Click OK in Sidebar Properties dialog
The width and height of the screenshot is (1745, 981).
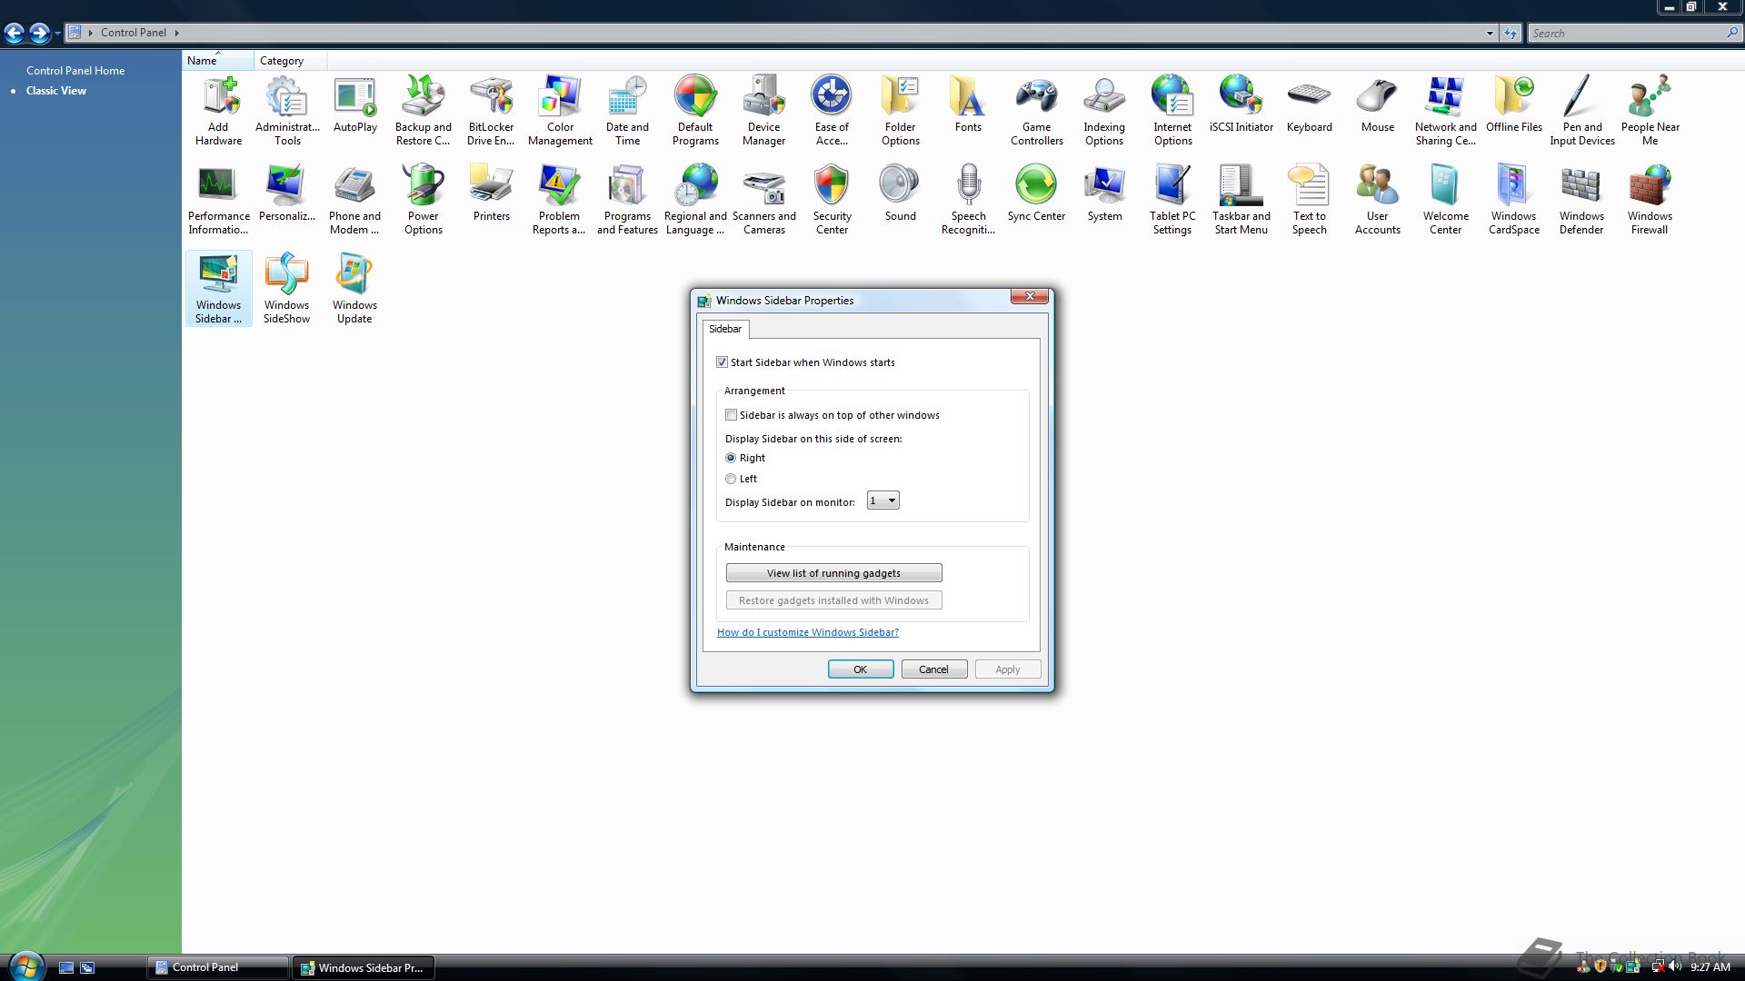(861, 669)
